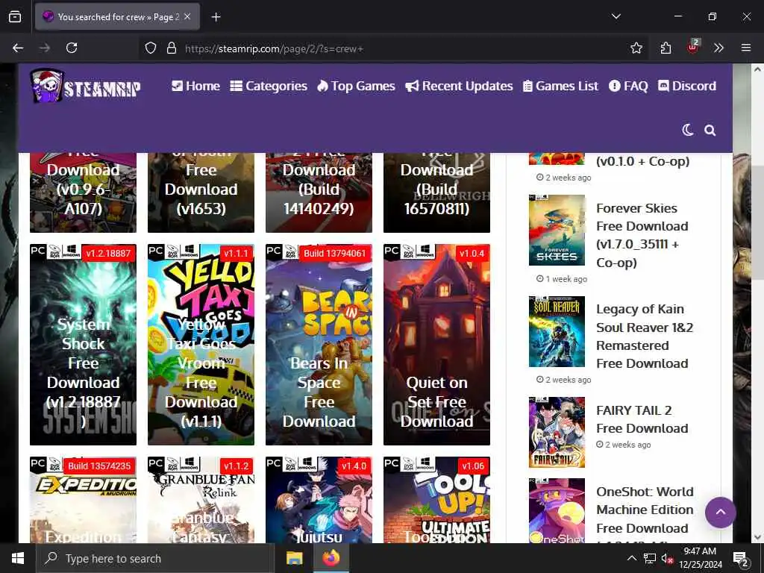Click the v1.0.4 version badge
Screen dimensions: 764x573
(472, 254)
